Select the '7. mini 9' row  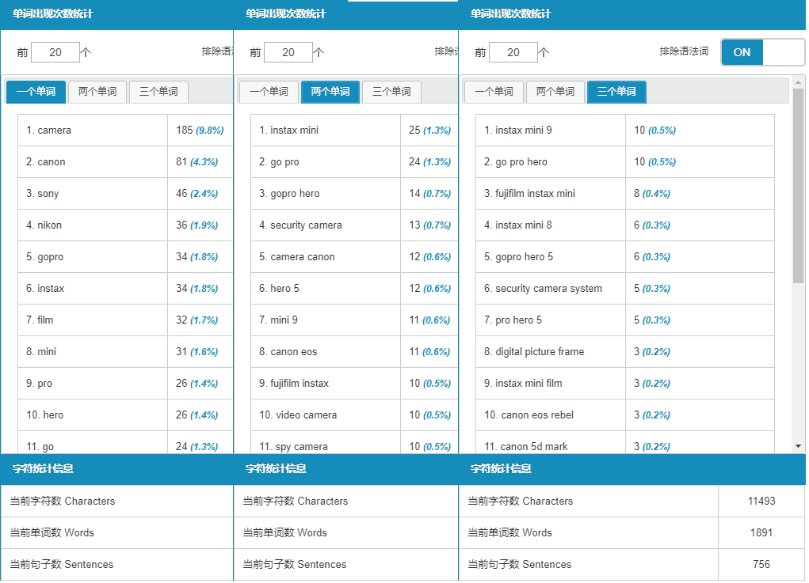(x=354, y=320)
